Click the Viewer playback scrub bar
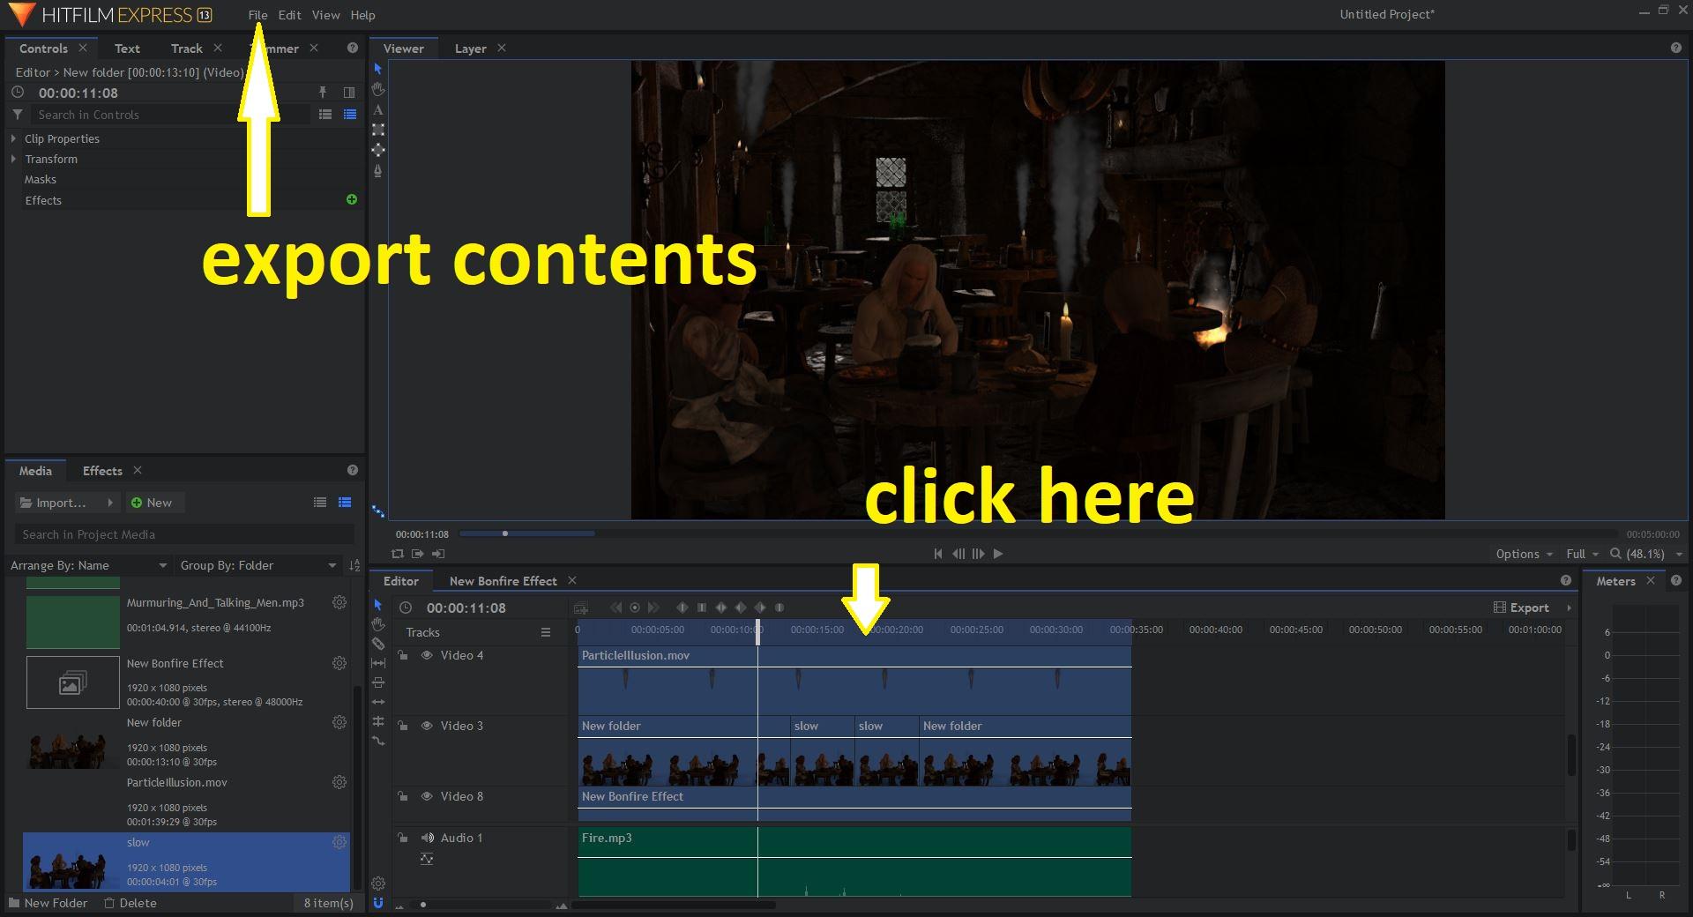1693x917 pixels. click(1037, 533)
